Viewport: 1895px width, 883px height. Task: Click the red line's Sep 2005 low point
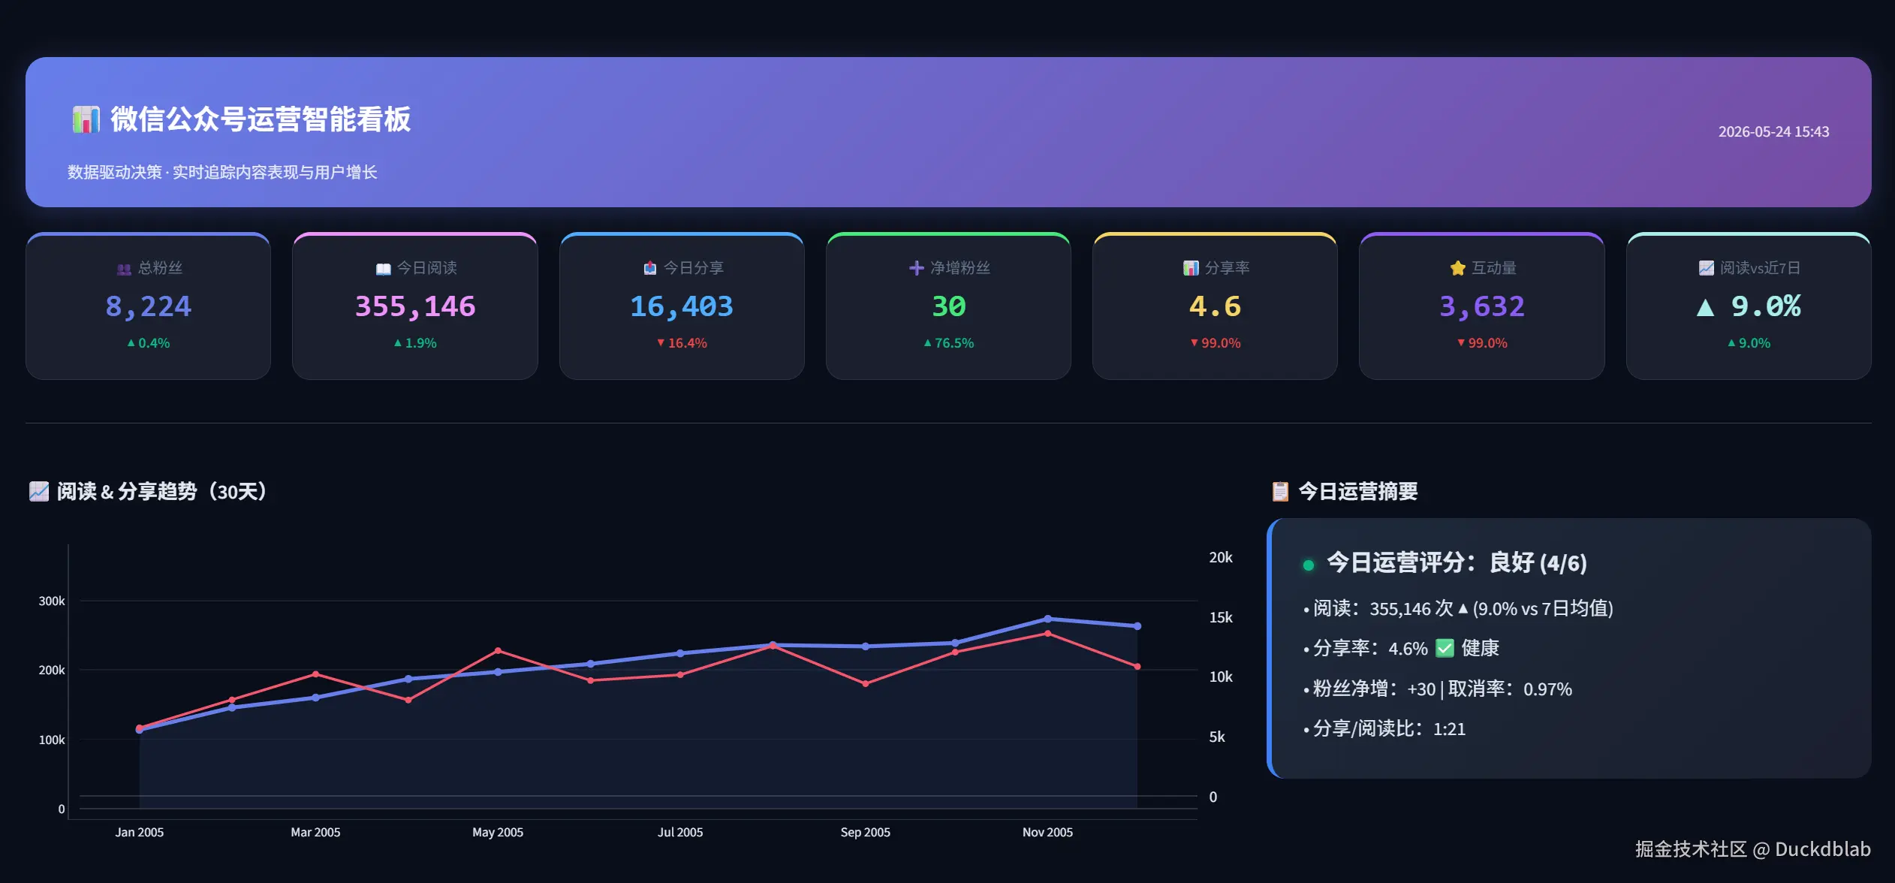(x=865, y=683)
